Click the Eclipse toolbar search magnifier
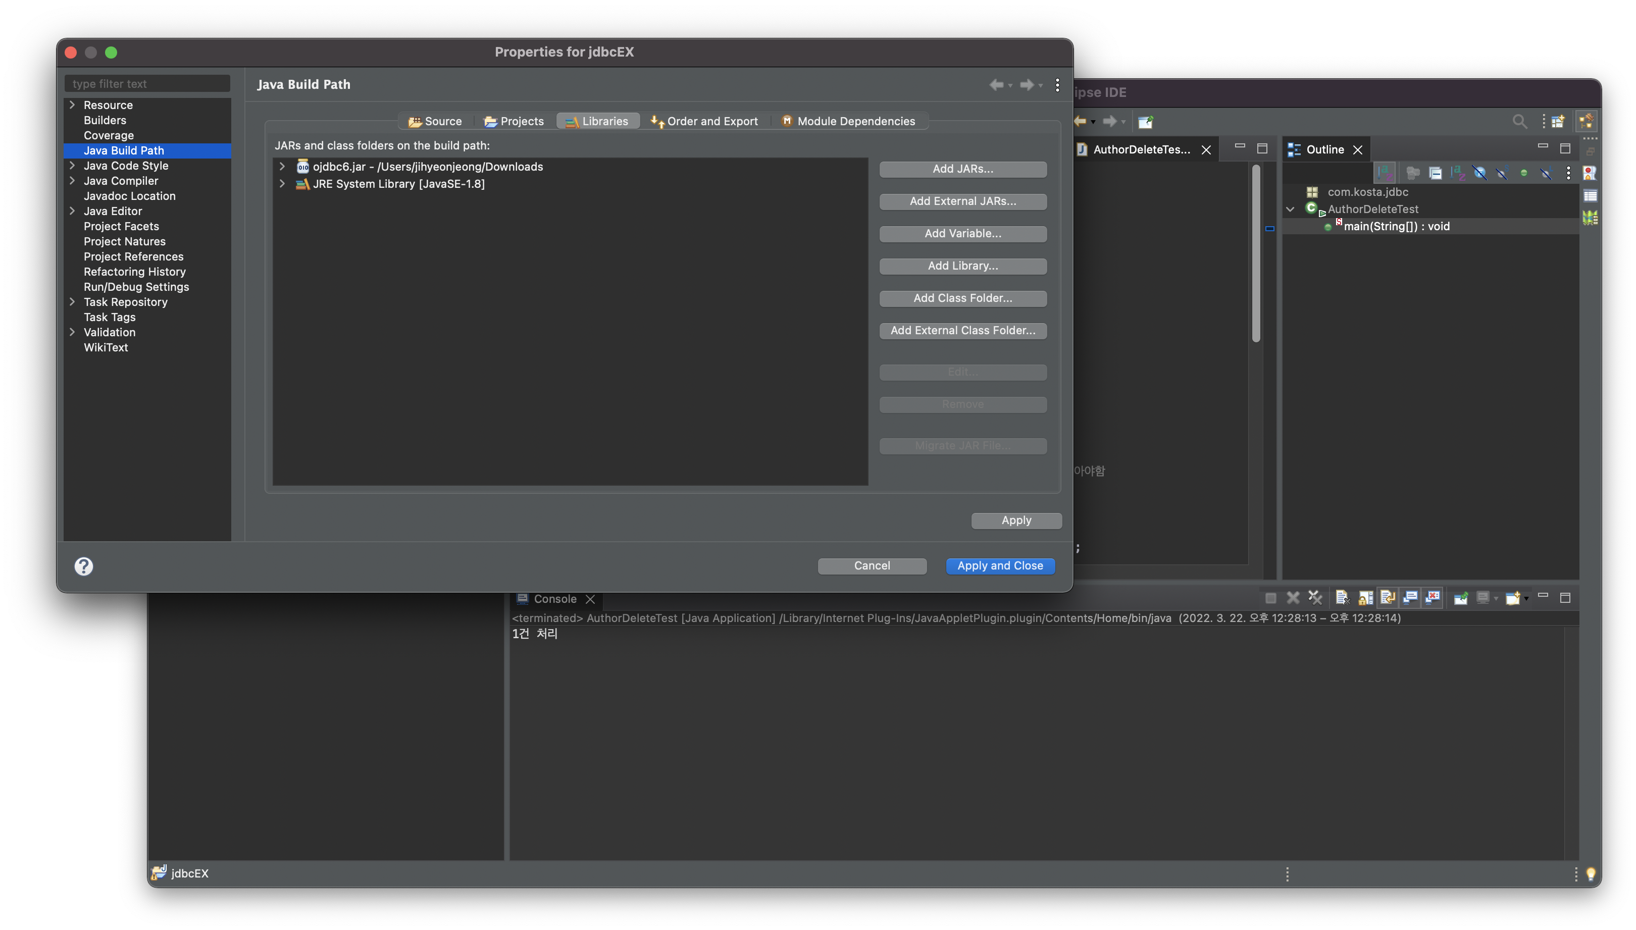1636x930 pixels. pos(1519,121)
